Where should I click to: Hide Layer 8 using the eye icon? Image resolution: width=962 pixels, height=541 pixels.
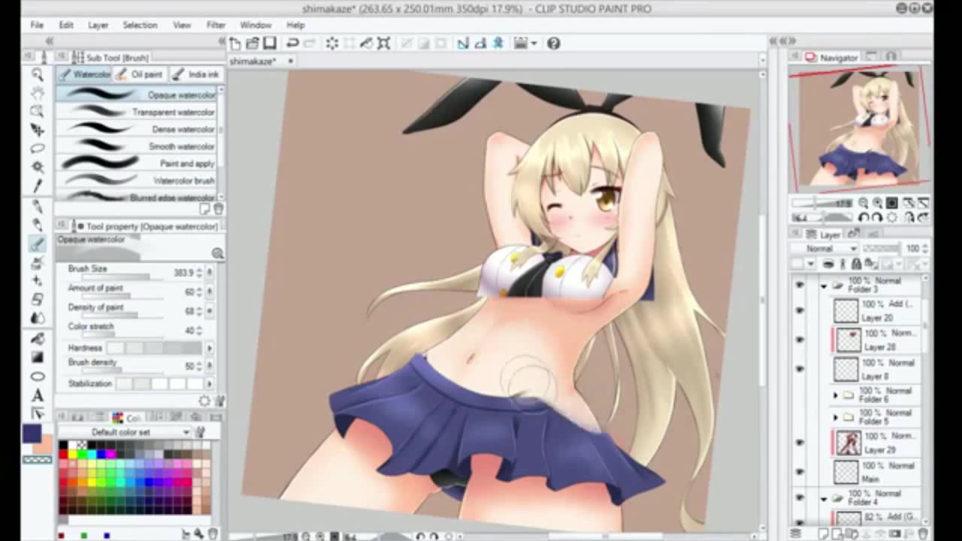(799, 369)
